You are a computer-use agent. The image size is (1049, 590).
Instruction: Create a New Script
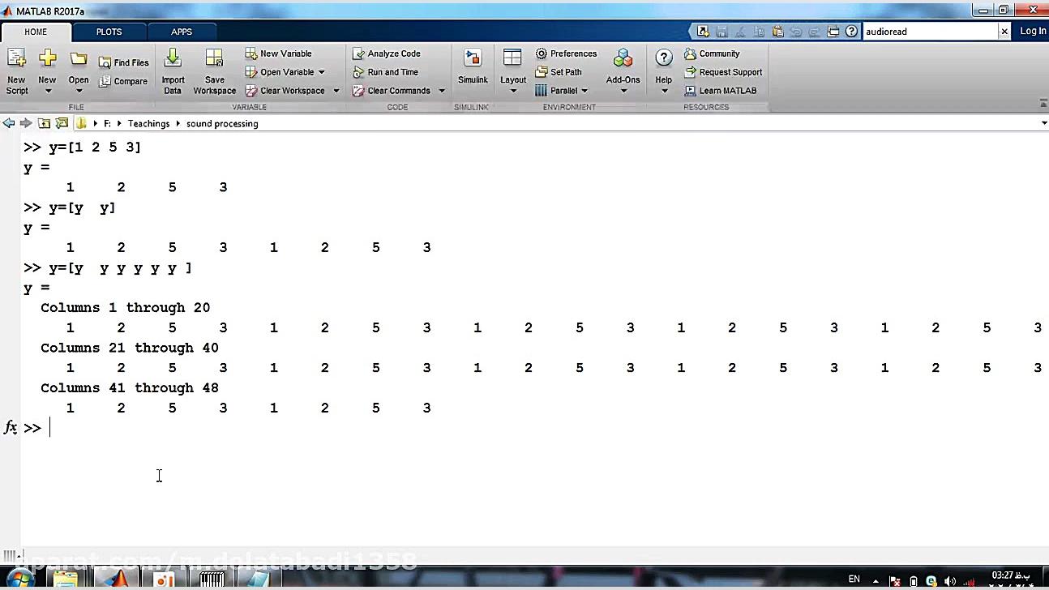click(x=16, y=71)
